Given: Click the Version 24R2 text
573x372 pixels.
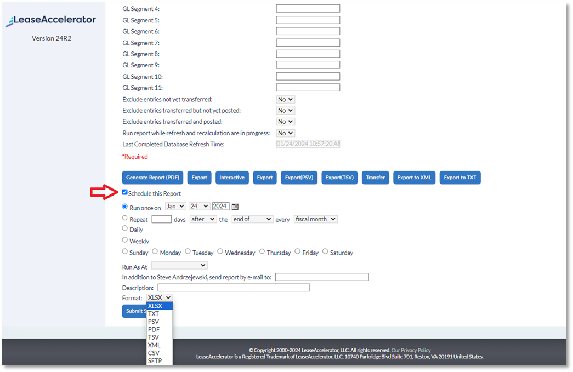Looking at the screenshot, I should [52, 38].
